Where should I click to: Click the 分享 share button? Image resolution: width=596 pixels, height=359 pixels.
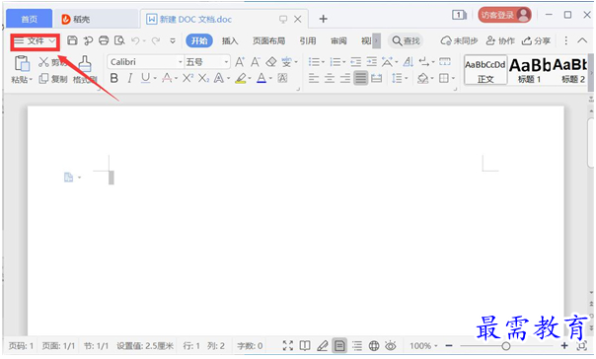click(536, 41)
